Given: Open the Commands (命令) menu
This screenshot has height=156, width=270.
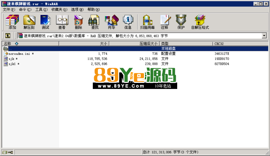Looking at the screenshot, I should (x=25, y=10).
